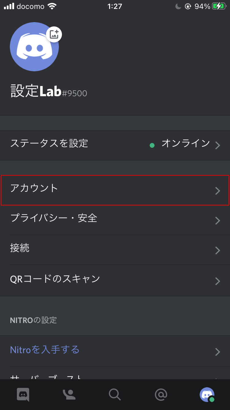Tap your avatar icon in the bottom bar
Image resolution: width=230 pixels, height=410 pixels.
(207, 394)
